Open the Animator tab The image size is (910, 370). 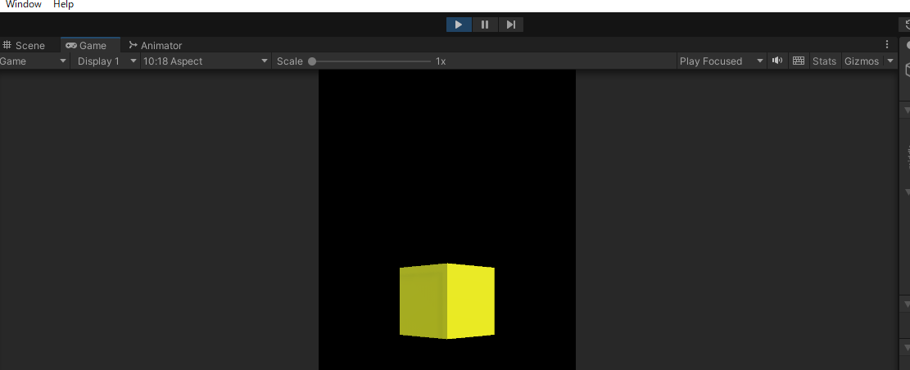click(156, 45)
